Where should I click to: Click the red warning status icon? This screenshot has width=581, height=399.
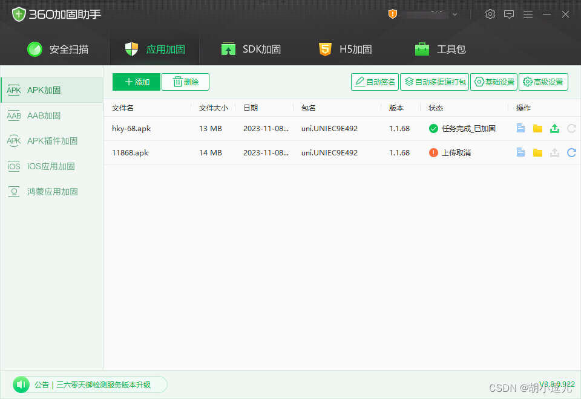(433, 152)
